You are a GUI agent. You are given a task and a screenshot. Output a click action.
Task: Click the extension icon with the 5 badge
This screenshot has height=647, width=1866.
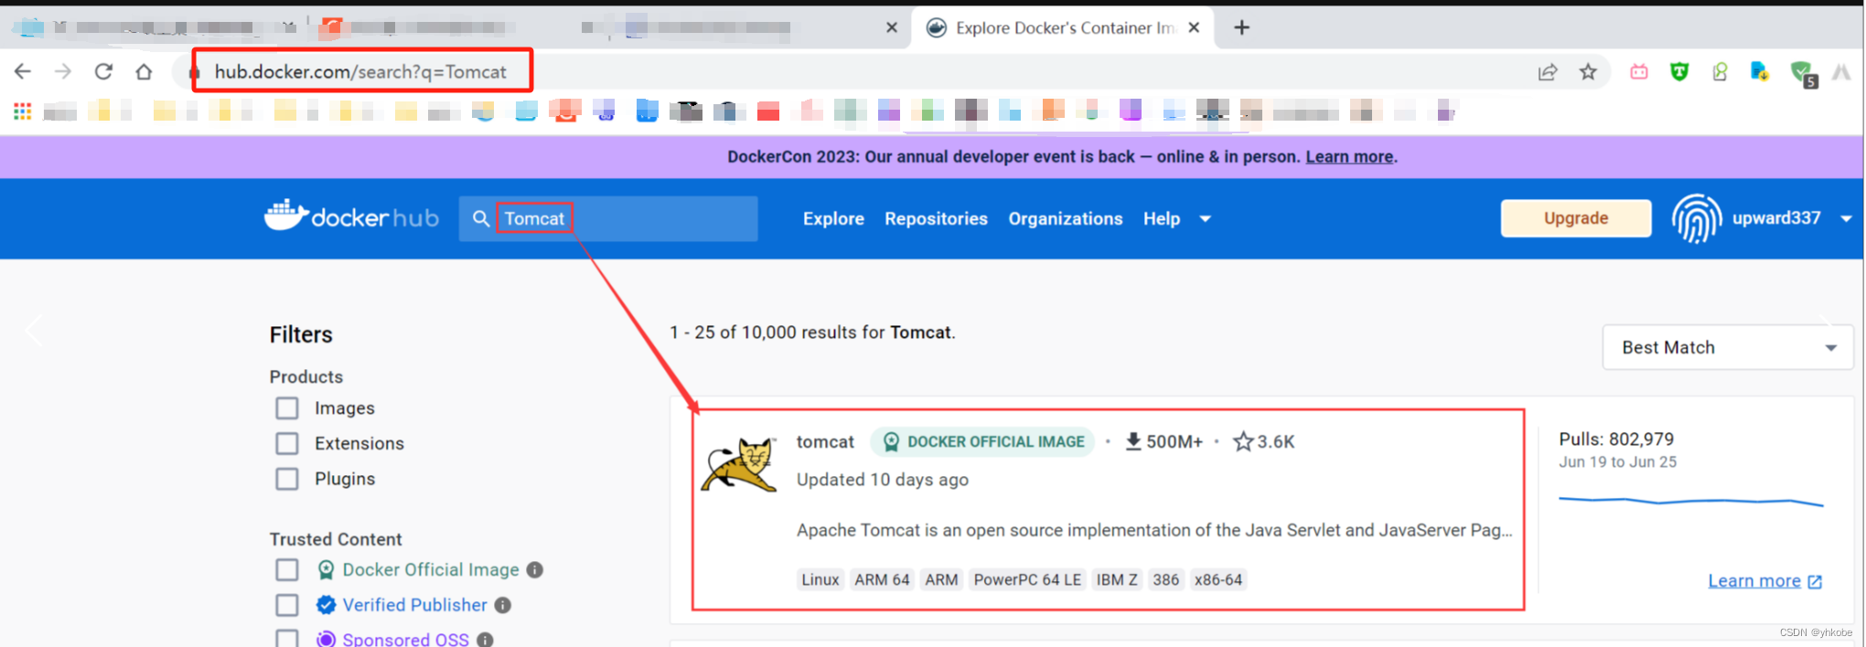pos(1803,73)
